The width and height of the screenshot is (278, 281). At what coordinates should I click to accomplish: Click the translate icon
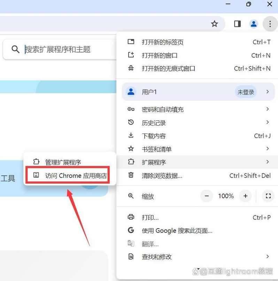[x=131, y=243]
